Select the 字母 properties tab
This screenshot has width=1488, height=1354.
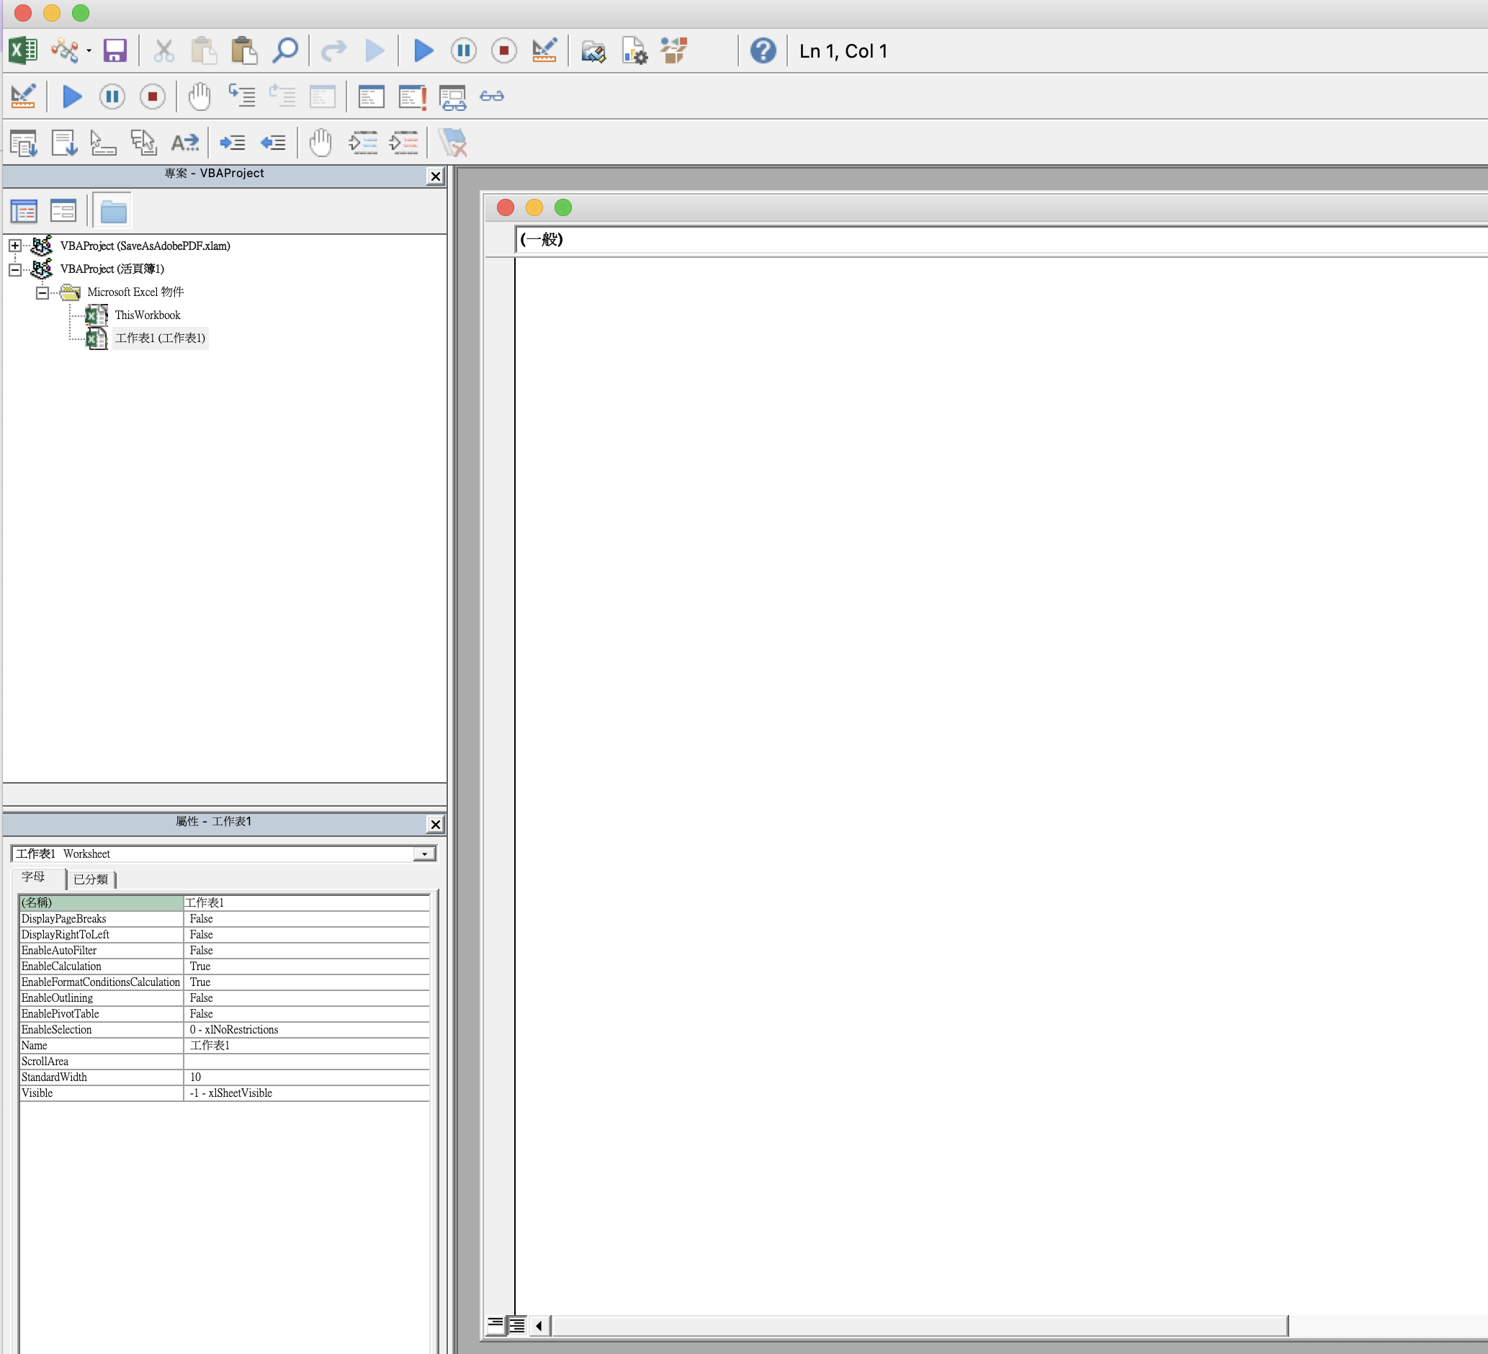point(33,876)
